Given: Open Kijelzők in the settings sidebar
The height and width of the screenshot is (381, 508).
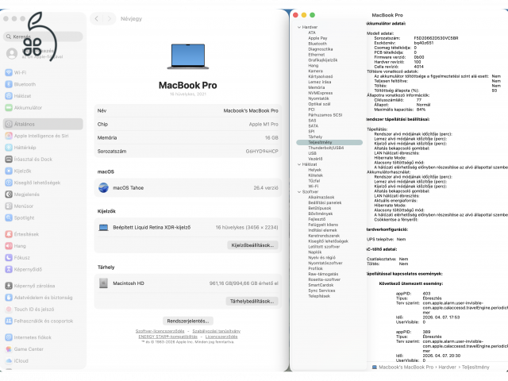Looking at the screenshot, I should [x=18, y=171].
